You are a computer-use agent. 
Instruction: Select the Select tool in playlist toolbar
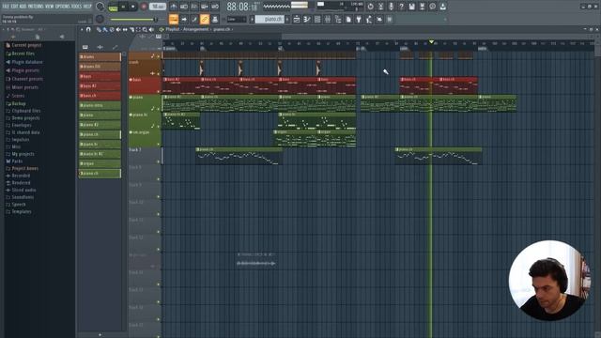pyautogui.click(x=138, y=29)
